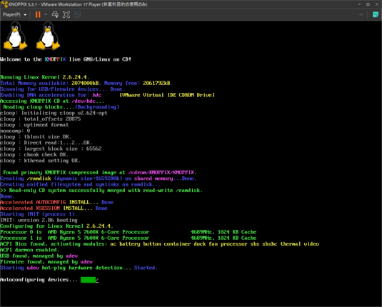Minimize the VMware Player window
Viewport: 382px width, 307px height.
359,4
